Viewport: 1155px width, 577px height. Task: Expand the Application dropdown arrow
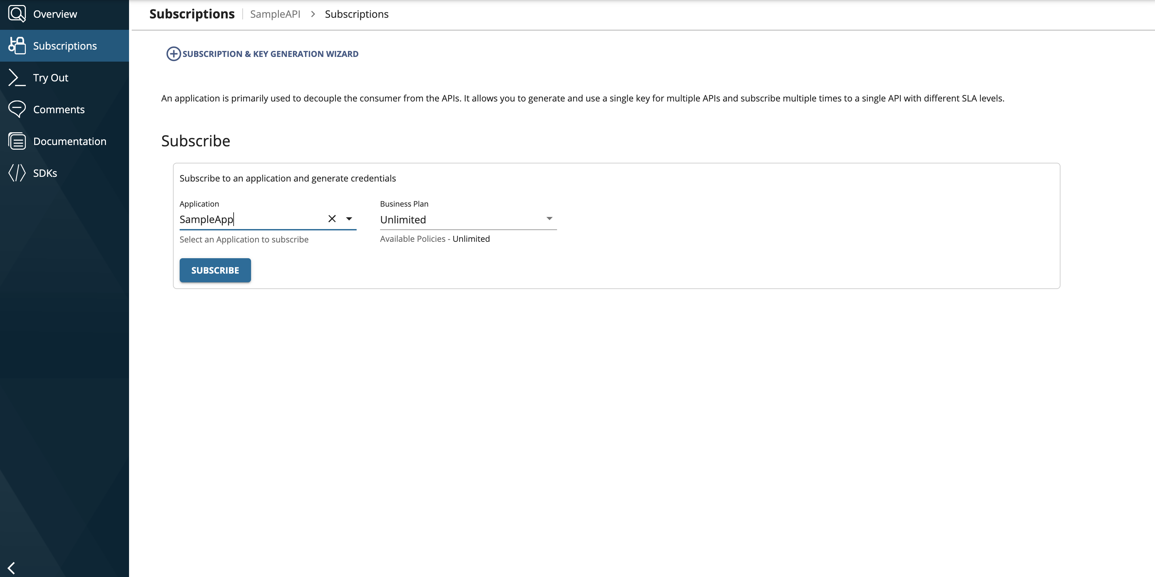(349, 219)
